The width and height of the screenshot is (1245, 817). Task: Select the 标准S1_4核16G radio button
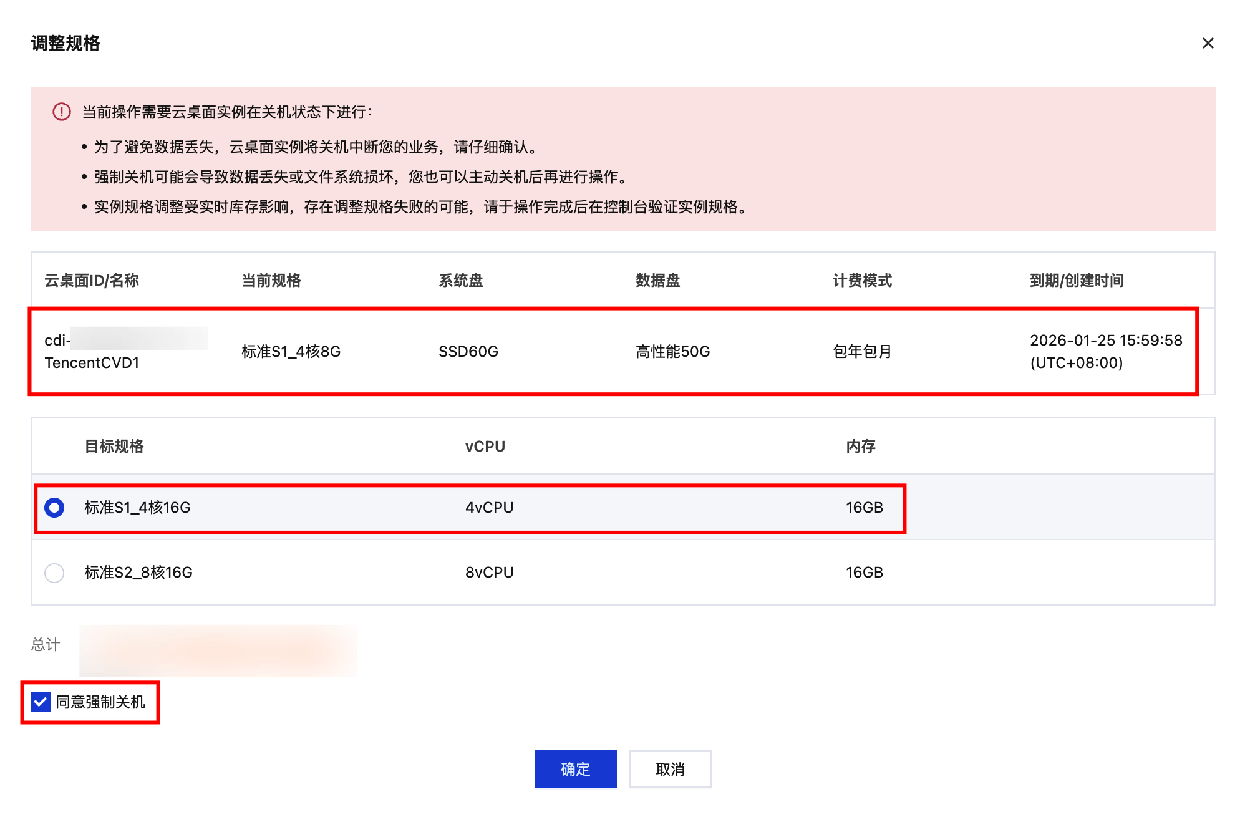click(54, 508)
